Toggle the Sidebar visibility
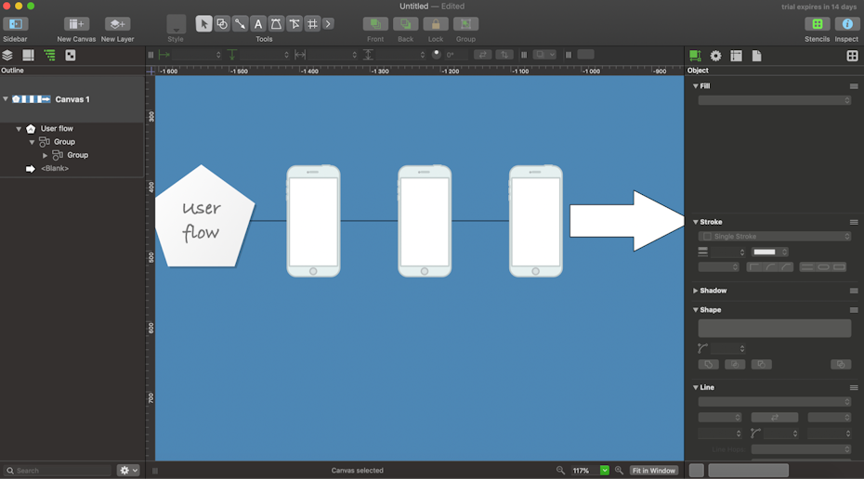This screenshot has height=479, width=864. click(16, 24)
